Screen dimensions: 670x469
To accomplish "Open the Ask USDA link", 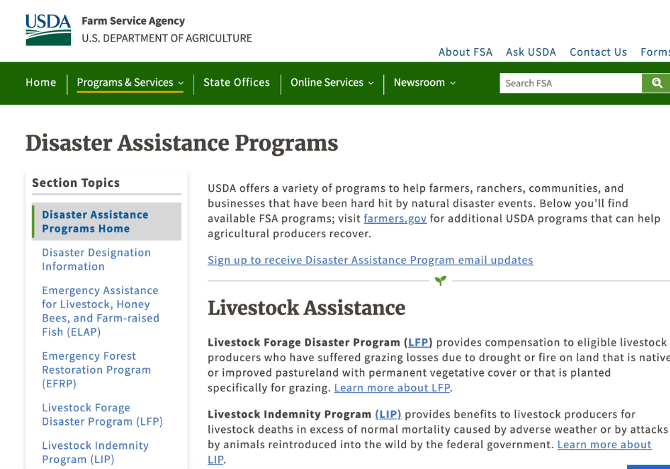I will (531, 52).
